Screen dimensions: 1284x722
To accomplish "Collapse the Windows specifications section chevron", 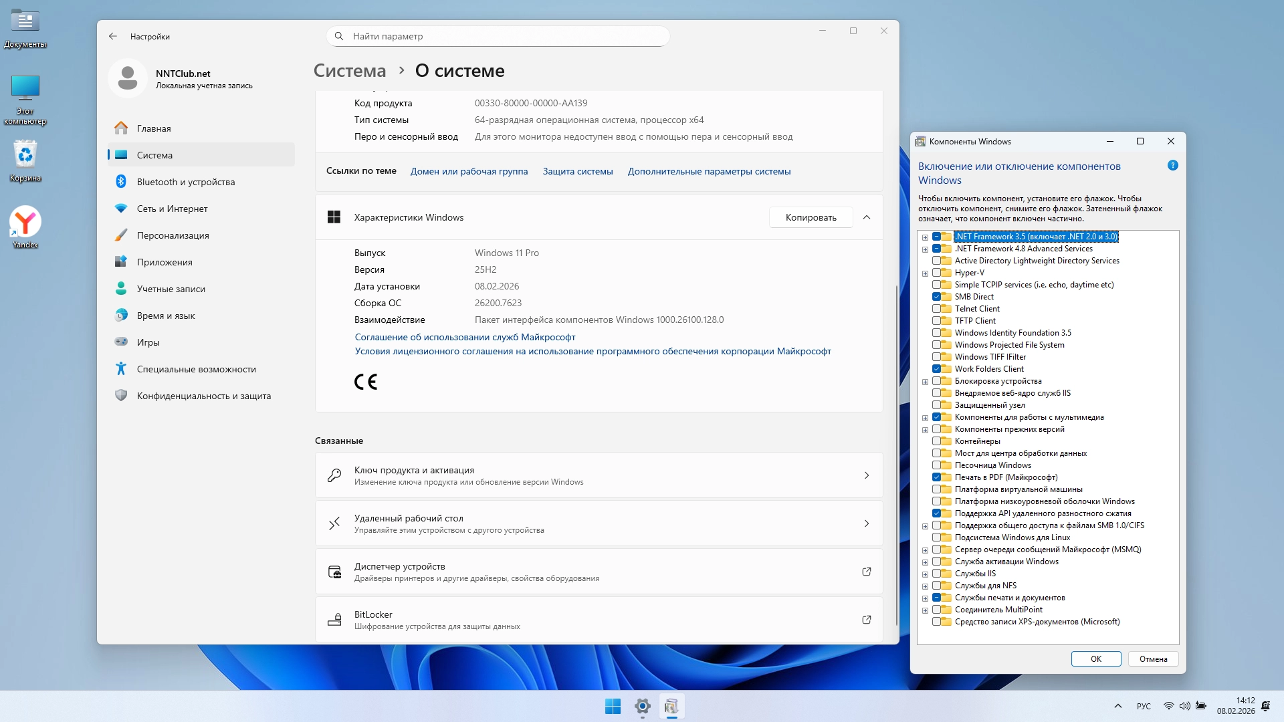I will [x=866, y=217].
